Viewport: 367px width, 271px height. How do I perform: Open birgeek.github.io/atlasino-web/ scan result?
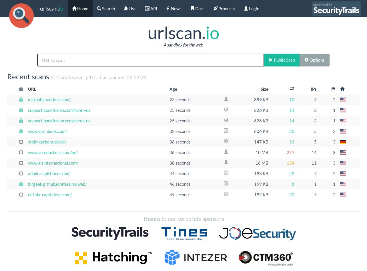click(x=57, y=184)
